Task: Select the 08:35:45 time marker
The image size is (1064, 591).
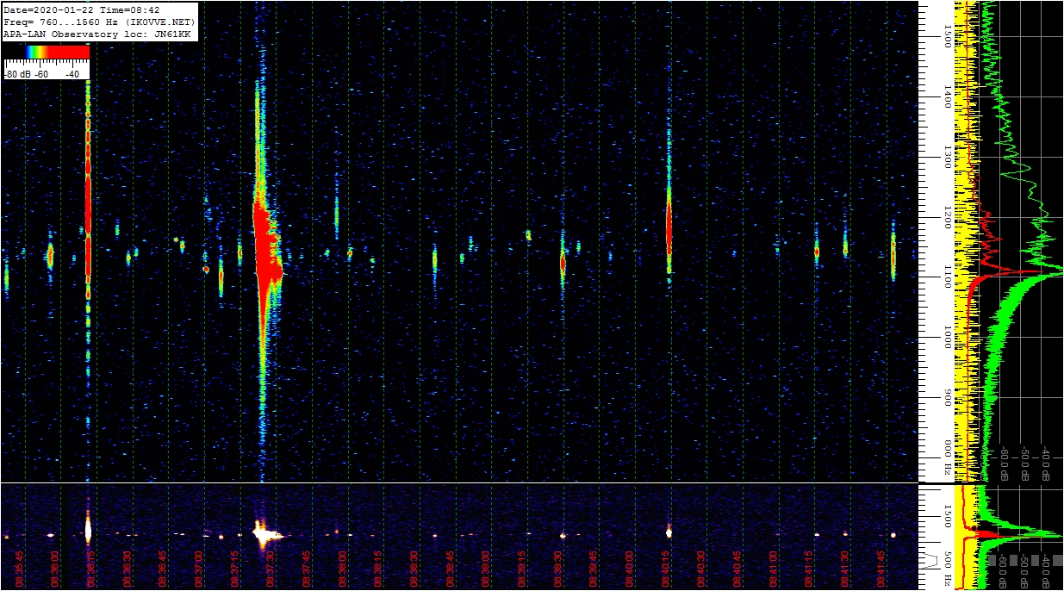Action: pyautogui.click(x=19, y=569)
